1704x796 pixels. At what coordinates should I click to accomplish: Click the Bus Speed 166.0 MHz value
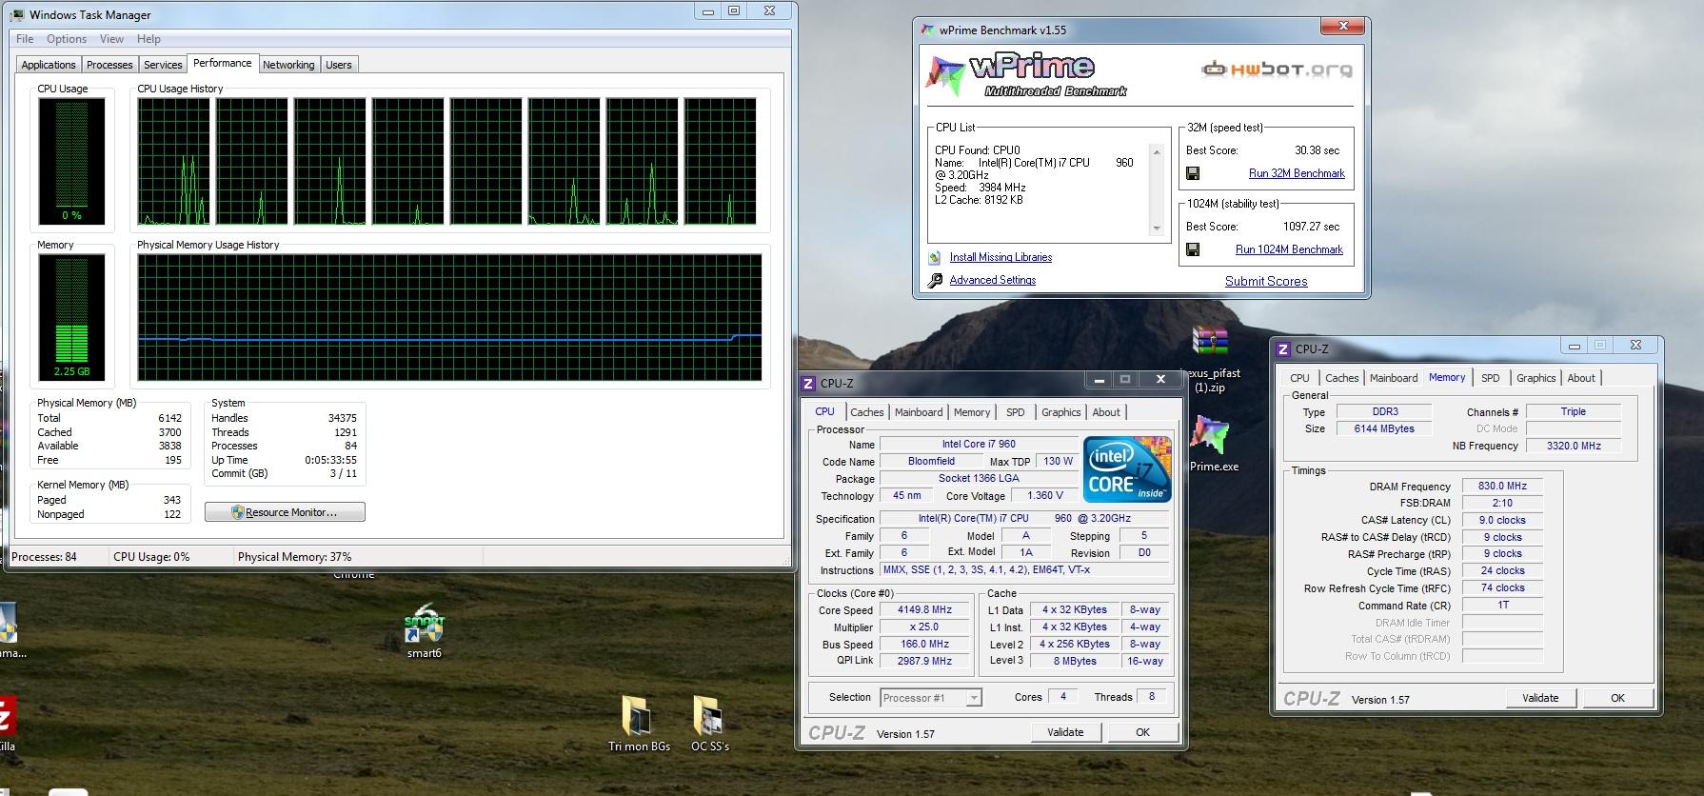click(x=923, y=645)
